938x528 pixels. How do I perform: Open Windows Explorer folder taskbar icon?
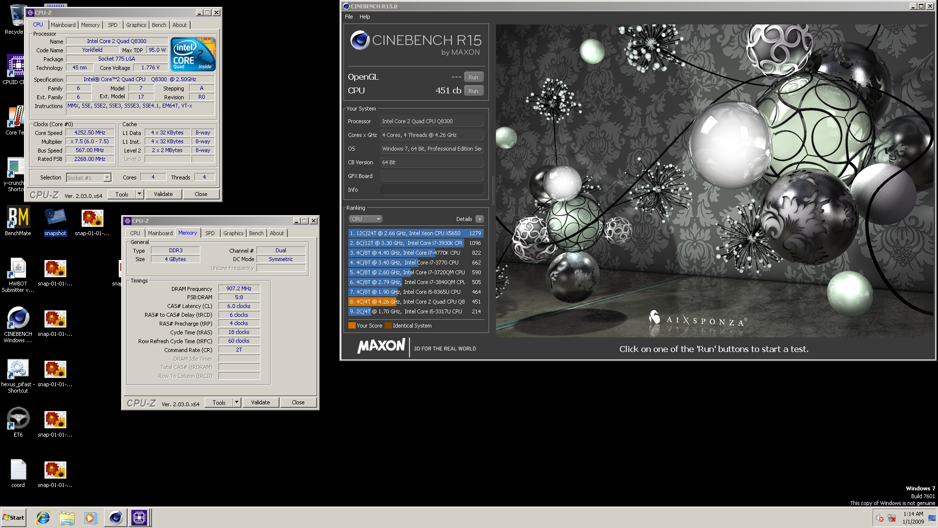coord(67,518)
